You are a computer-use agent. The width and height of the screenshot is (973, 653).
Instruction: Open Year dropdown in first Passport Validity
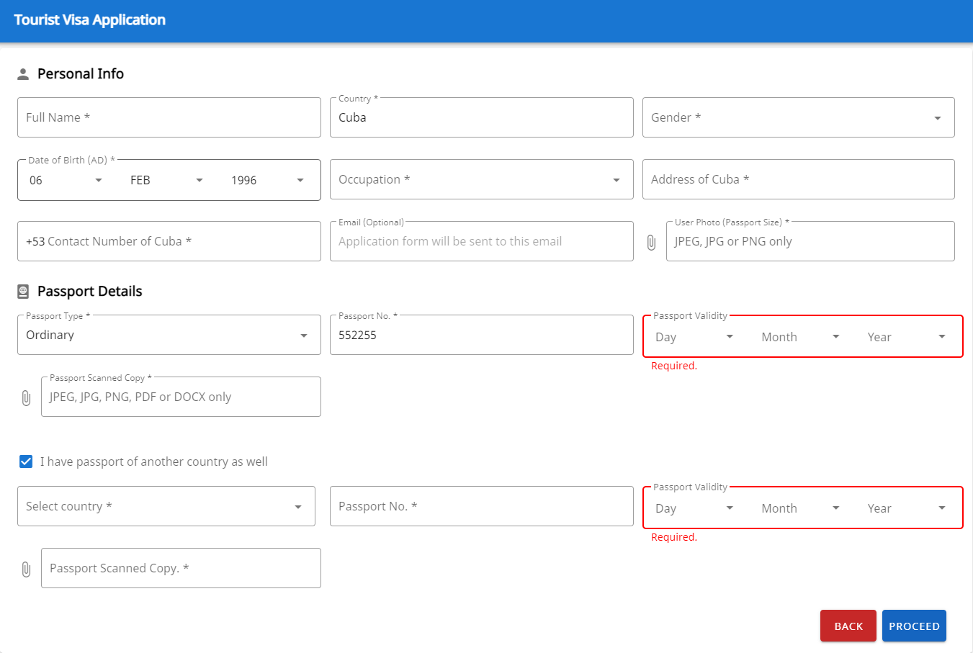click(907, 337)
